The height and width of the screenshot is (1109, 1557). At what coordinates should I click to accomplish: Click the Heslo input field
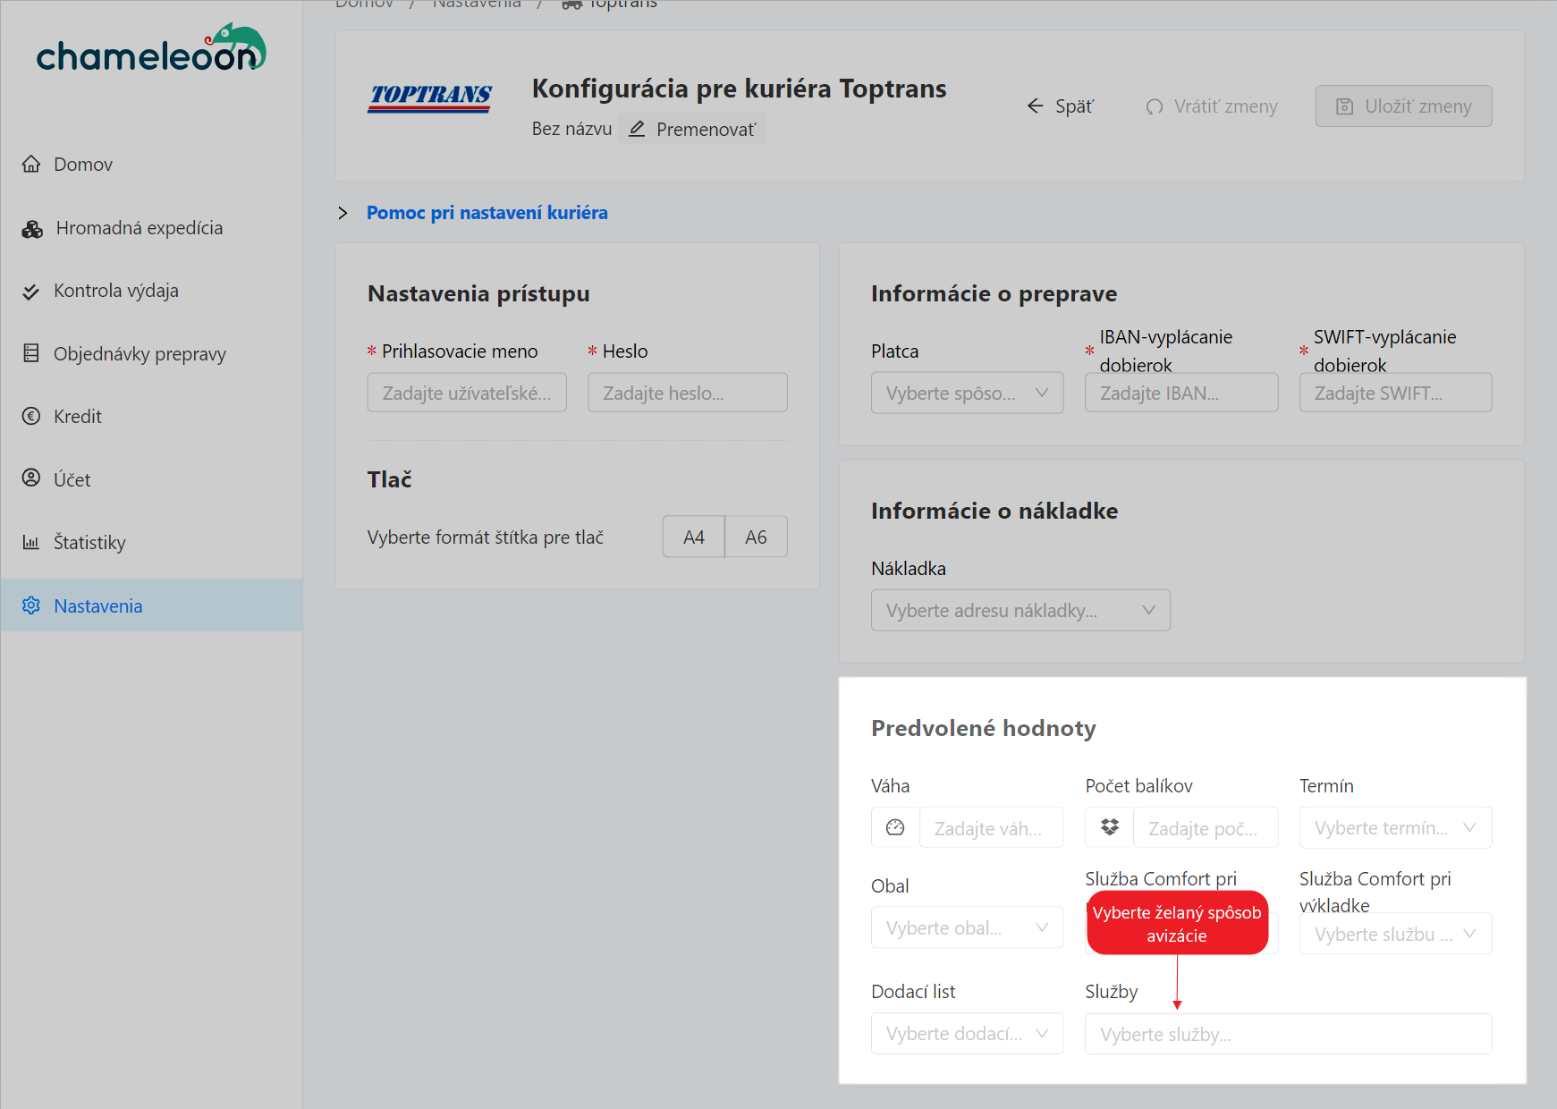tap(688, 393)
